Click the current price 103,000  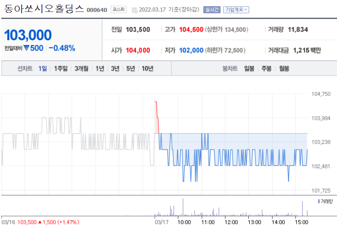click(28, 35)
